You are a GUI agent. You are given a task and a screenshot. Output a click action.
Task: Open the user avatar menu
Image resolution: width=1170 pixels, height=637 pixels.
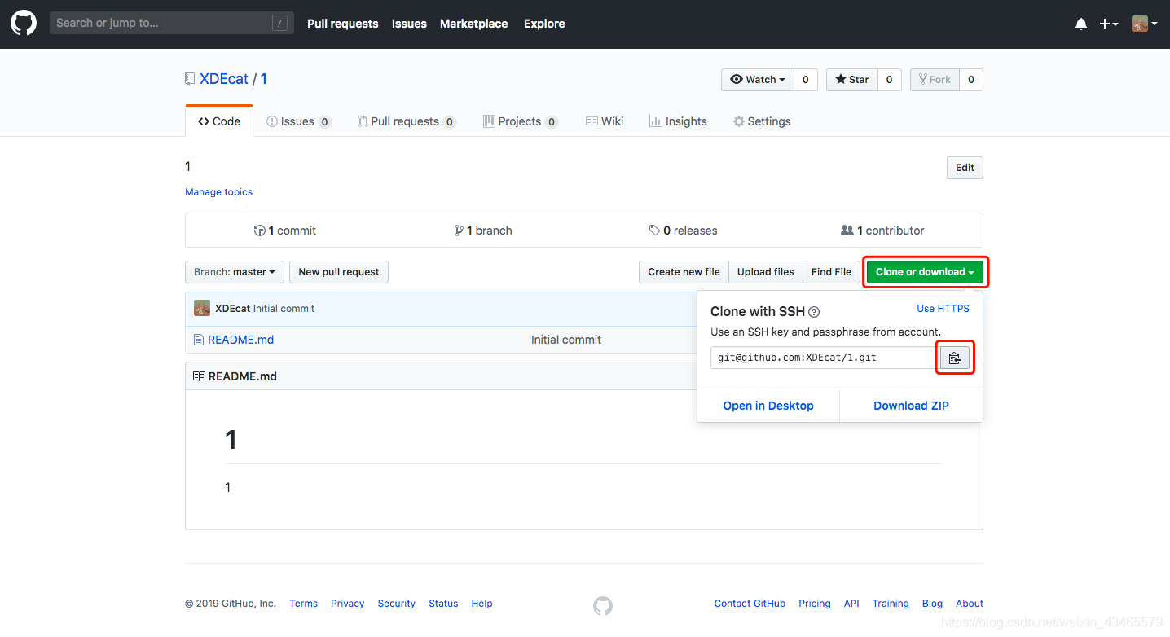pos(1145,24)
